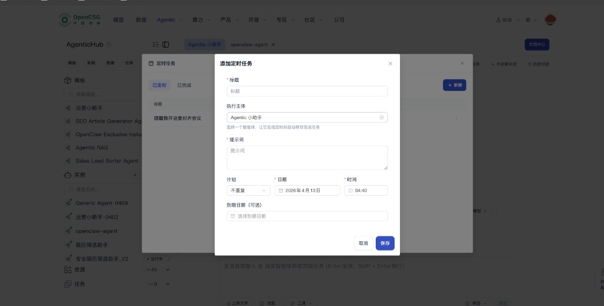Click the globe language icon
This screenshot has height=306, width=604.
pyautogui.click(x=528, y=20)
